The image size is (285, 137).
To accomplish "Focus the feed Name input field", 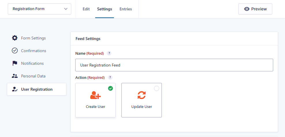I will pos(174,65).
